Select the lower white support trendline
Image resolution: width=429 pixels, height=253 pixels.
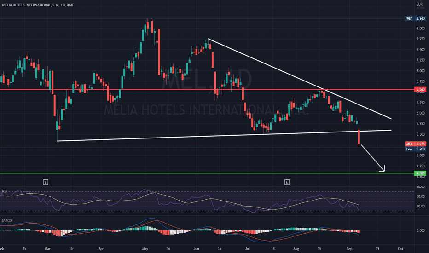coord(224,135)
